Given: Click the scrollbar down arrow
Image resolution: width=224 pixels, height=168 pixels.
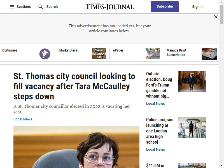Looking at the screenshot, I should (x=221, y=166).
